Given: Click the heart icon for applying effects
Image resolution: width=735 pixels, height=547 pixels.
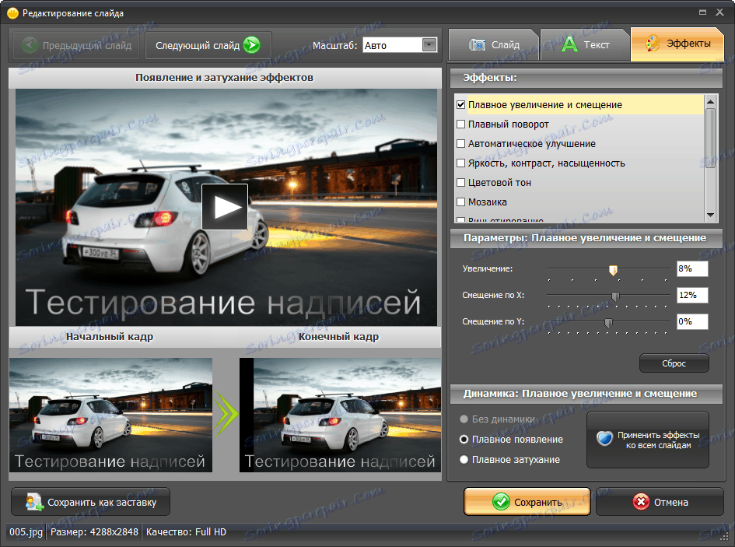Looking at the screenshot, I should 604,439.
